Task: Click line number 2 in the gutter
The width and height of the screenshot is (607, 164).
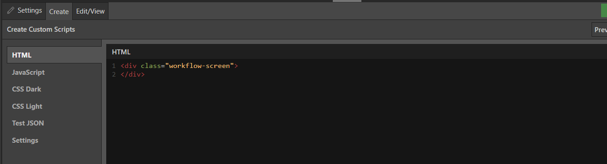Action: [114, 74]
